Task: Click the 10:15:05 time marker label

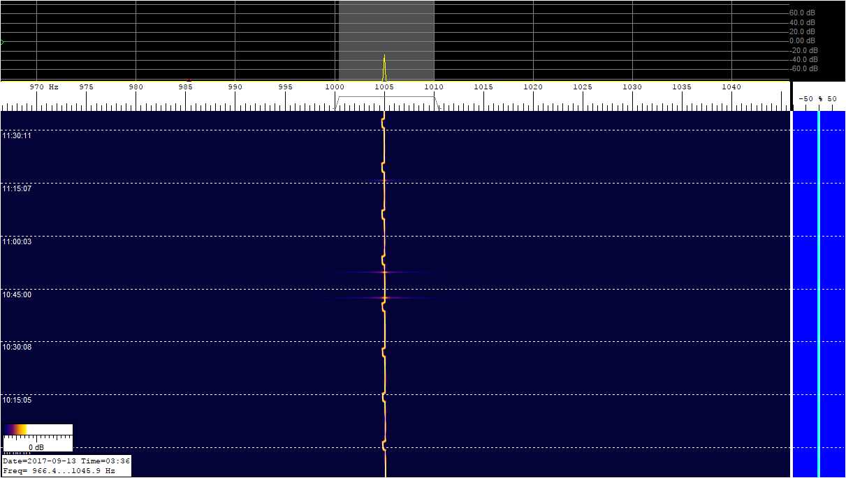Action: click(17, 401)
